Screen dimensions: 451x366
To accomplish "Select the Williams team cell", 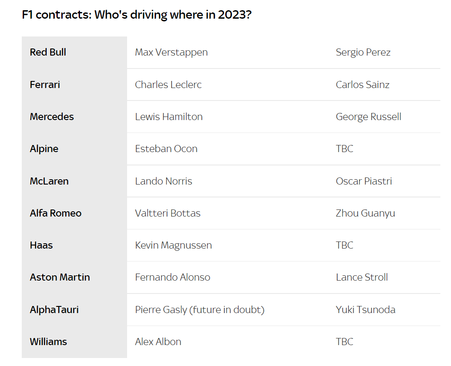I will tap(74, 342).
